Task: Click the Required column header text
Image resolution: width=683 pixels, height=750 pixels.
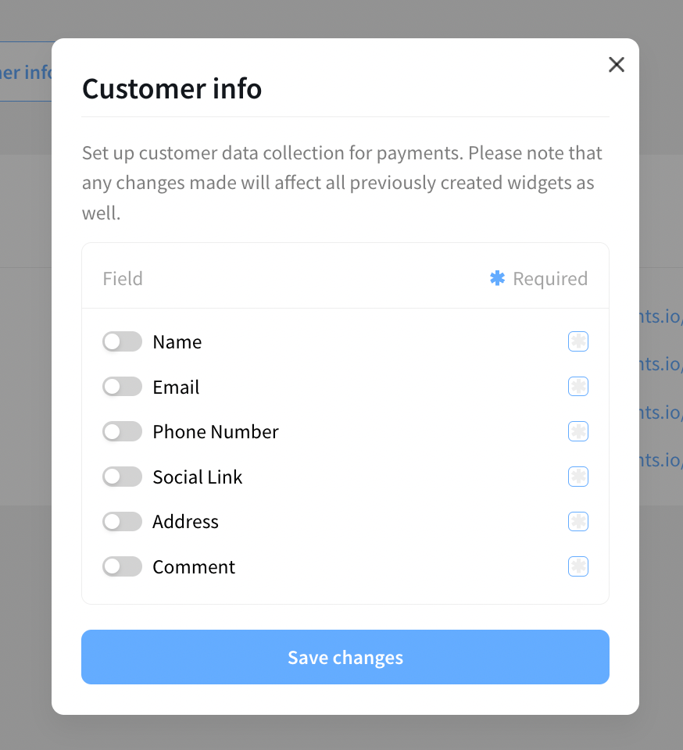Action: pos(550,279)
